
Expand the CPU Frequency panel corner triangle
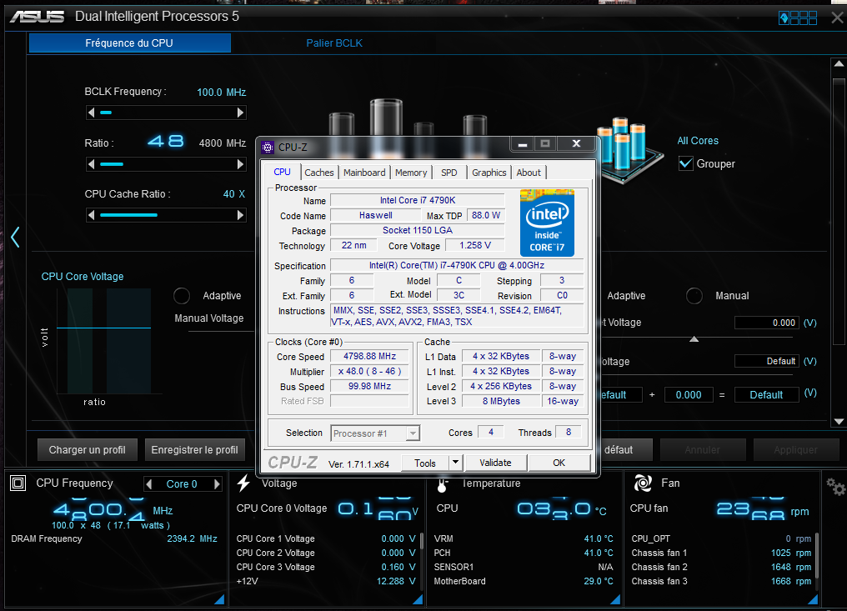pos(219,598)
